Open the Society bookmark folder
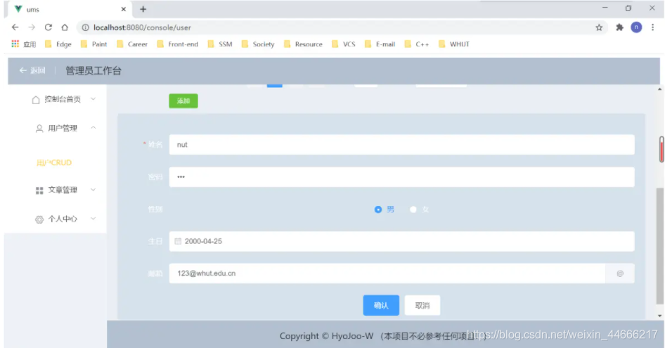Viewport: 665px width, 348px height. coord(258,44)
